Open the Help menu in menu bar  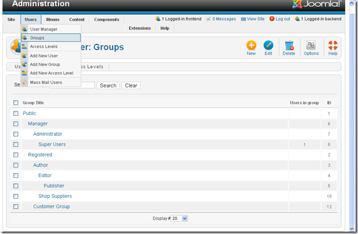(165, 28)
